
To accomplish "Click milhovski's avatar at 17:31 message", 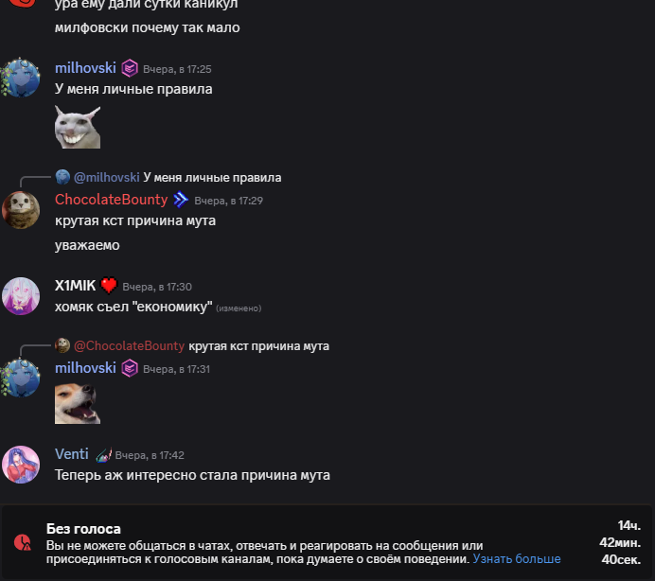I will 20,378.
